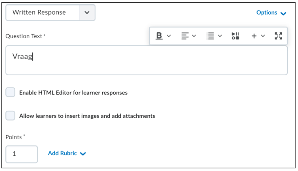The height and width of the screenshot is (171, 298).
Task: Open the text formatting chevron beside Bold
Action: click(169, 36)
